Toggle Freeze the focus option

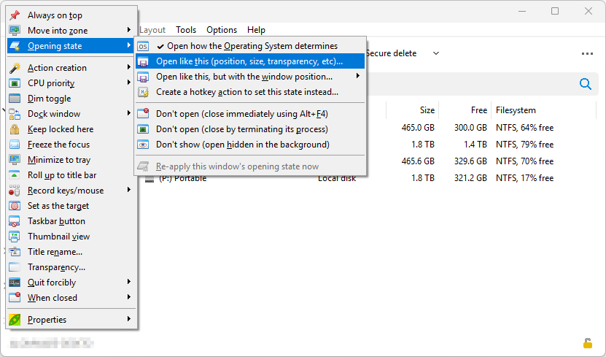pyautogui.click(x=58, y=145)
